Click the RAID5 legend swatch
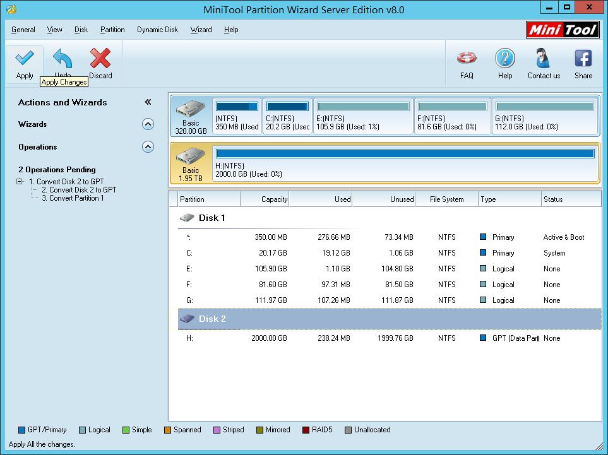Image resolution: width=608 pixels, height=455 pixels. (x=306, y=430)
